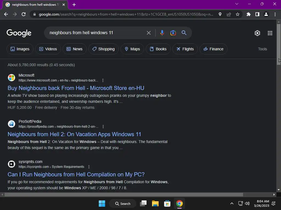Open the Extensions puzzle icon
The height and width of the screenshot is (210, 281).
pos(249,14)
